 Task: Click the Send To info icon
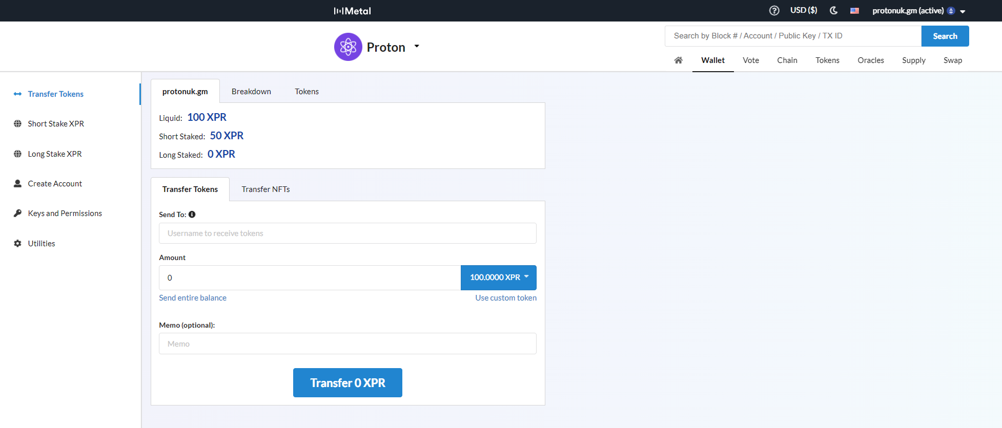point(192,215)
